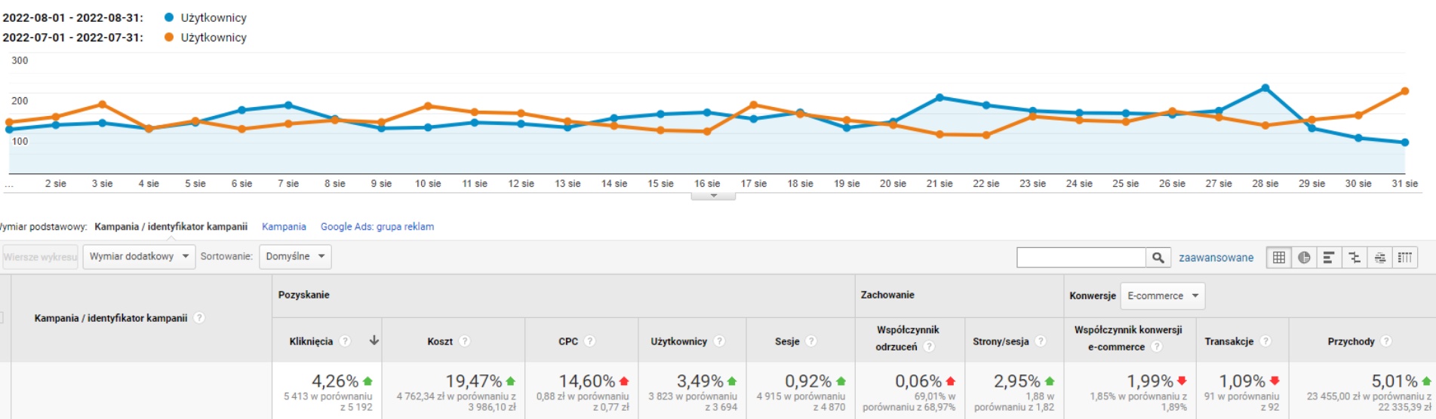The width and height of the screenshot is (1436, 419).
Task: Click the 14,60% CPC summary value
Action: point(587,381)
